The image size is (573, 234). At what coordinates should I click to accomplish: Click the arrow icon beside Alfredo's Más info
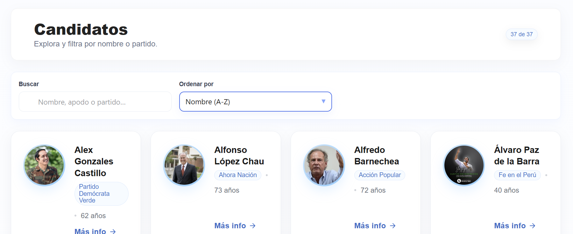click(393, 226)
